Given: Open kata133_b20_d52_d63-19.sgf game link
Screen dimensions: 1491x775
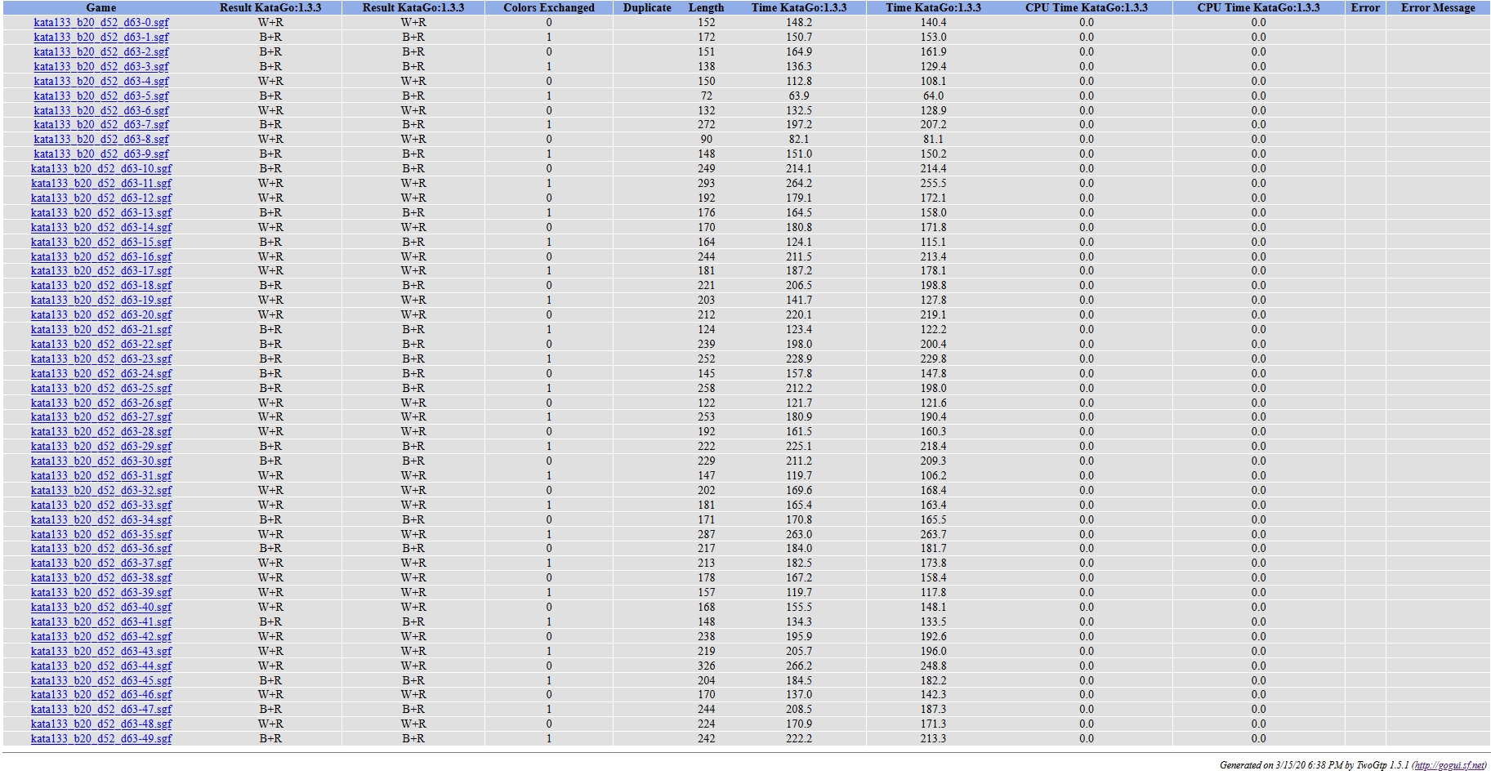Looking at the screenshot, I should pos(101,301).
